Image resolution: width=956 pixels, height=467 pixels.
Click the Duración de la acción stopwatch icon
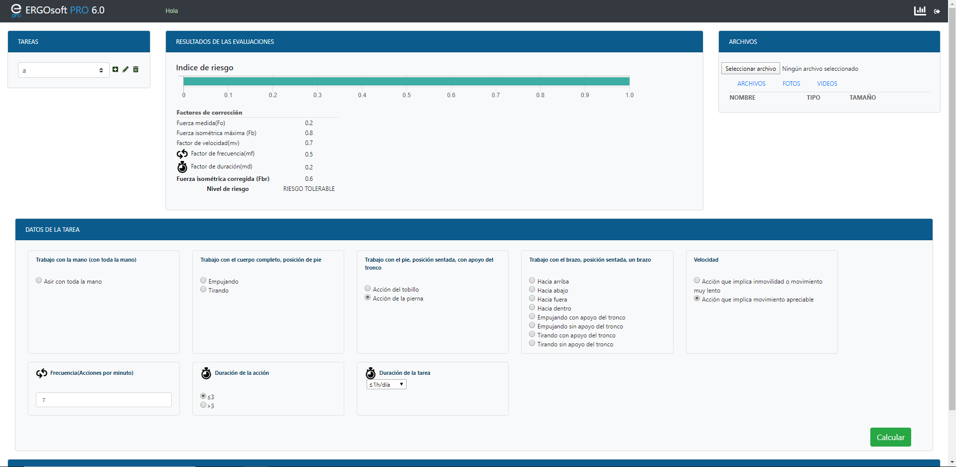pos(206,373)
